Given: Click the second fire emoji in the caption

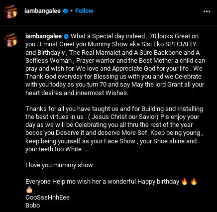Looking at the screenshot, I should [194, 181].
